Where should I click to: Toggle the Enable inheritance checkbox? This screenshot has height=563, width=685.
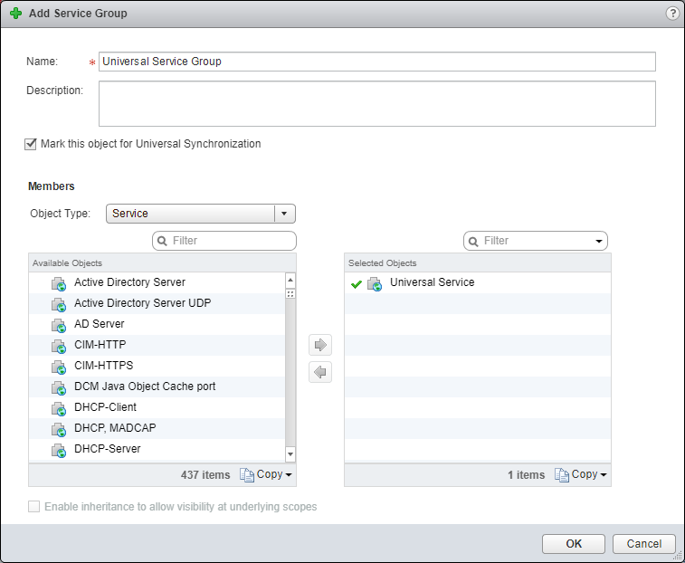[34, 507]
